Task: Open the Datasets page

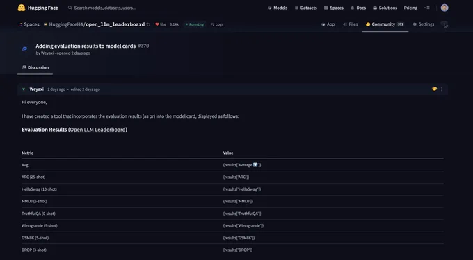Action: tap(305, 8)
